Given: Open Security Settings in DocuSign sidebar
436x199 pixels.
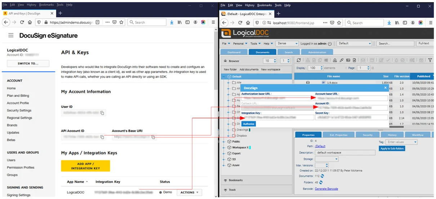Looking at the screenshot, I should [x=19, y=110].
